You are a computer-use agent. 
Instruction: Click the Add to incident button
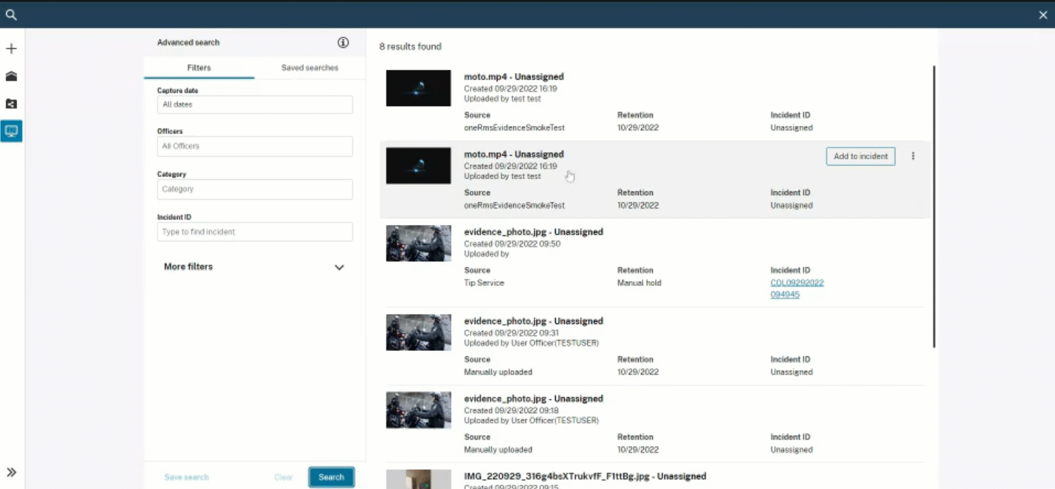pyautogui.click(x=860, y=157)
